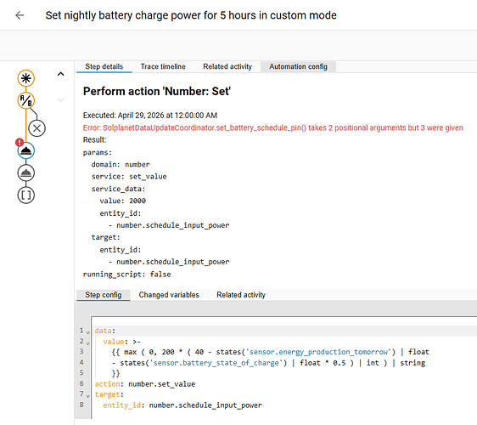
Task: Collapse the target block fold arrow on line 7
Action: tap(87, 396)
